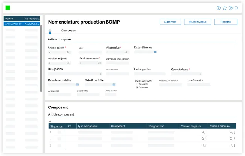Click the Type composant column header
Screen dimensions: 245x156
93,126
